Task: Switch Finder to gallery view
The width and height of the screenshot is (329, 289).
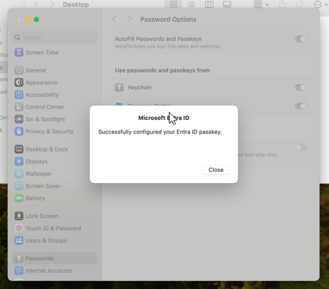Action: click(227, 5)
